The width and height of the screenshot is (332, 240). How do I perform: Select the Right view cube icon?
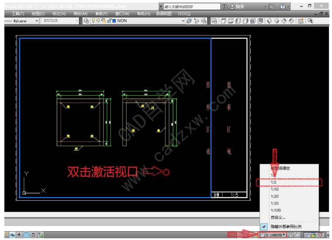[x=246, y=21]
